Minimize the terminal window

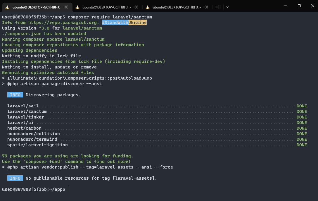coord(286,6)
